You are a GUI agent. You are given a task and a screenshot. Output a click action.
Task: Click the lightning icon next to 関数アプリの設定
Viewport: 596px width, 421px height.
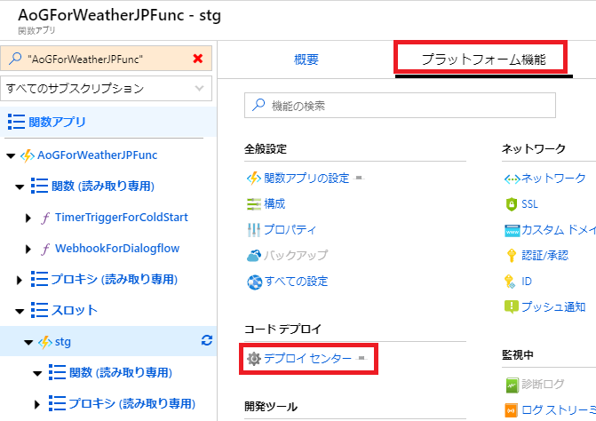tap(253, 179)
